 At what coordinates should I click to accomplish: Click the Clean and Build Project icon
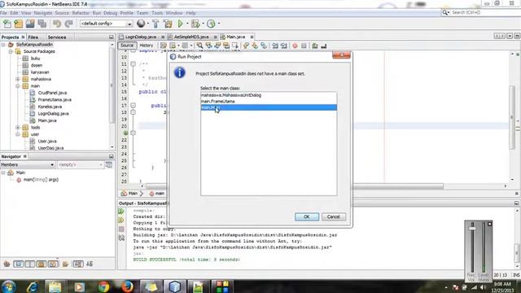168,24
